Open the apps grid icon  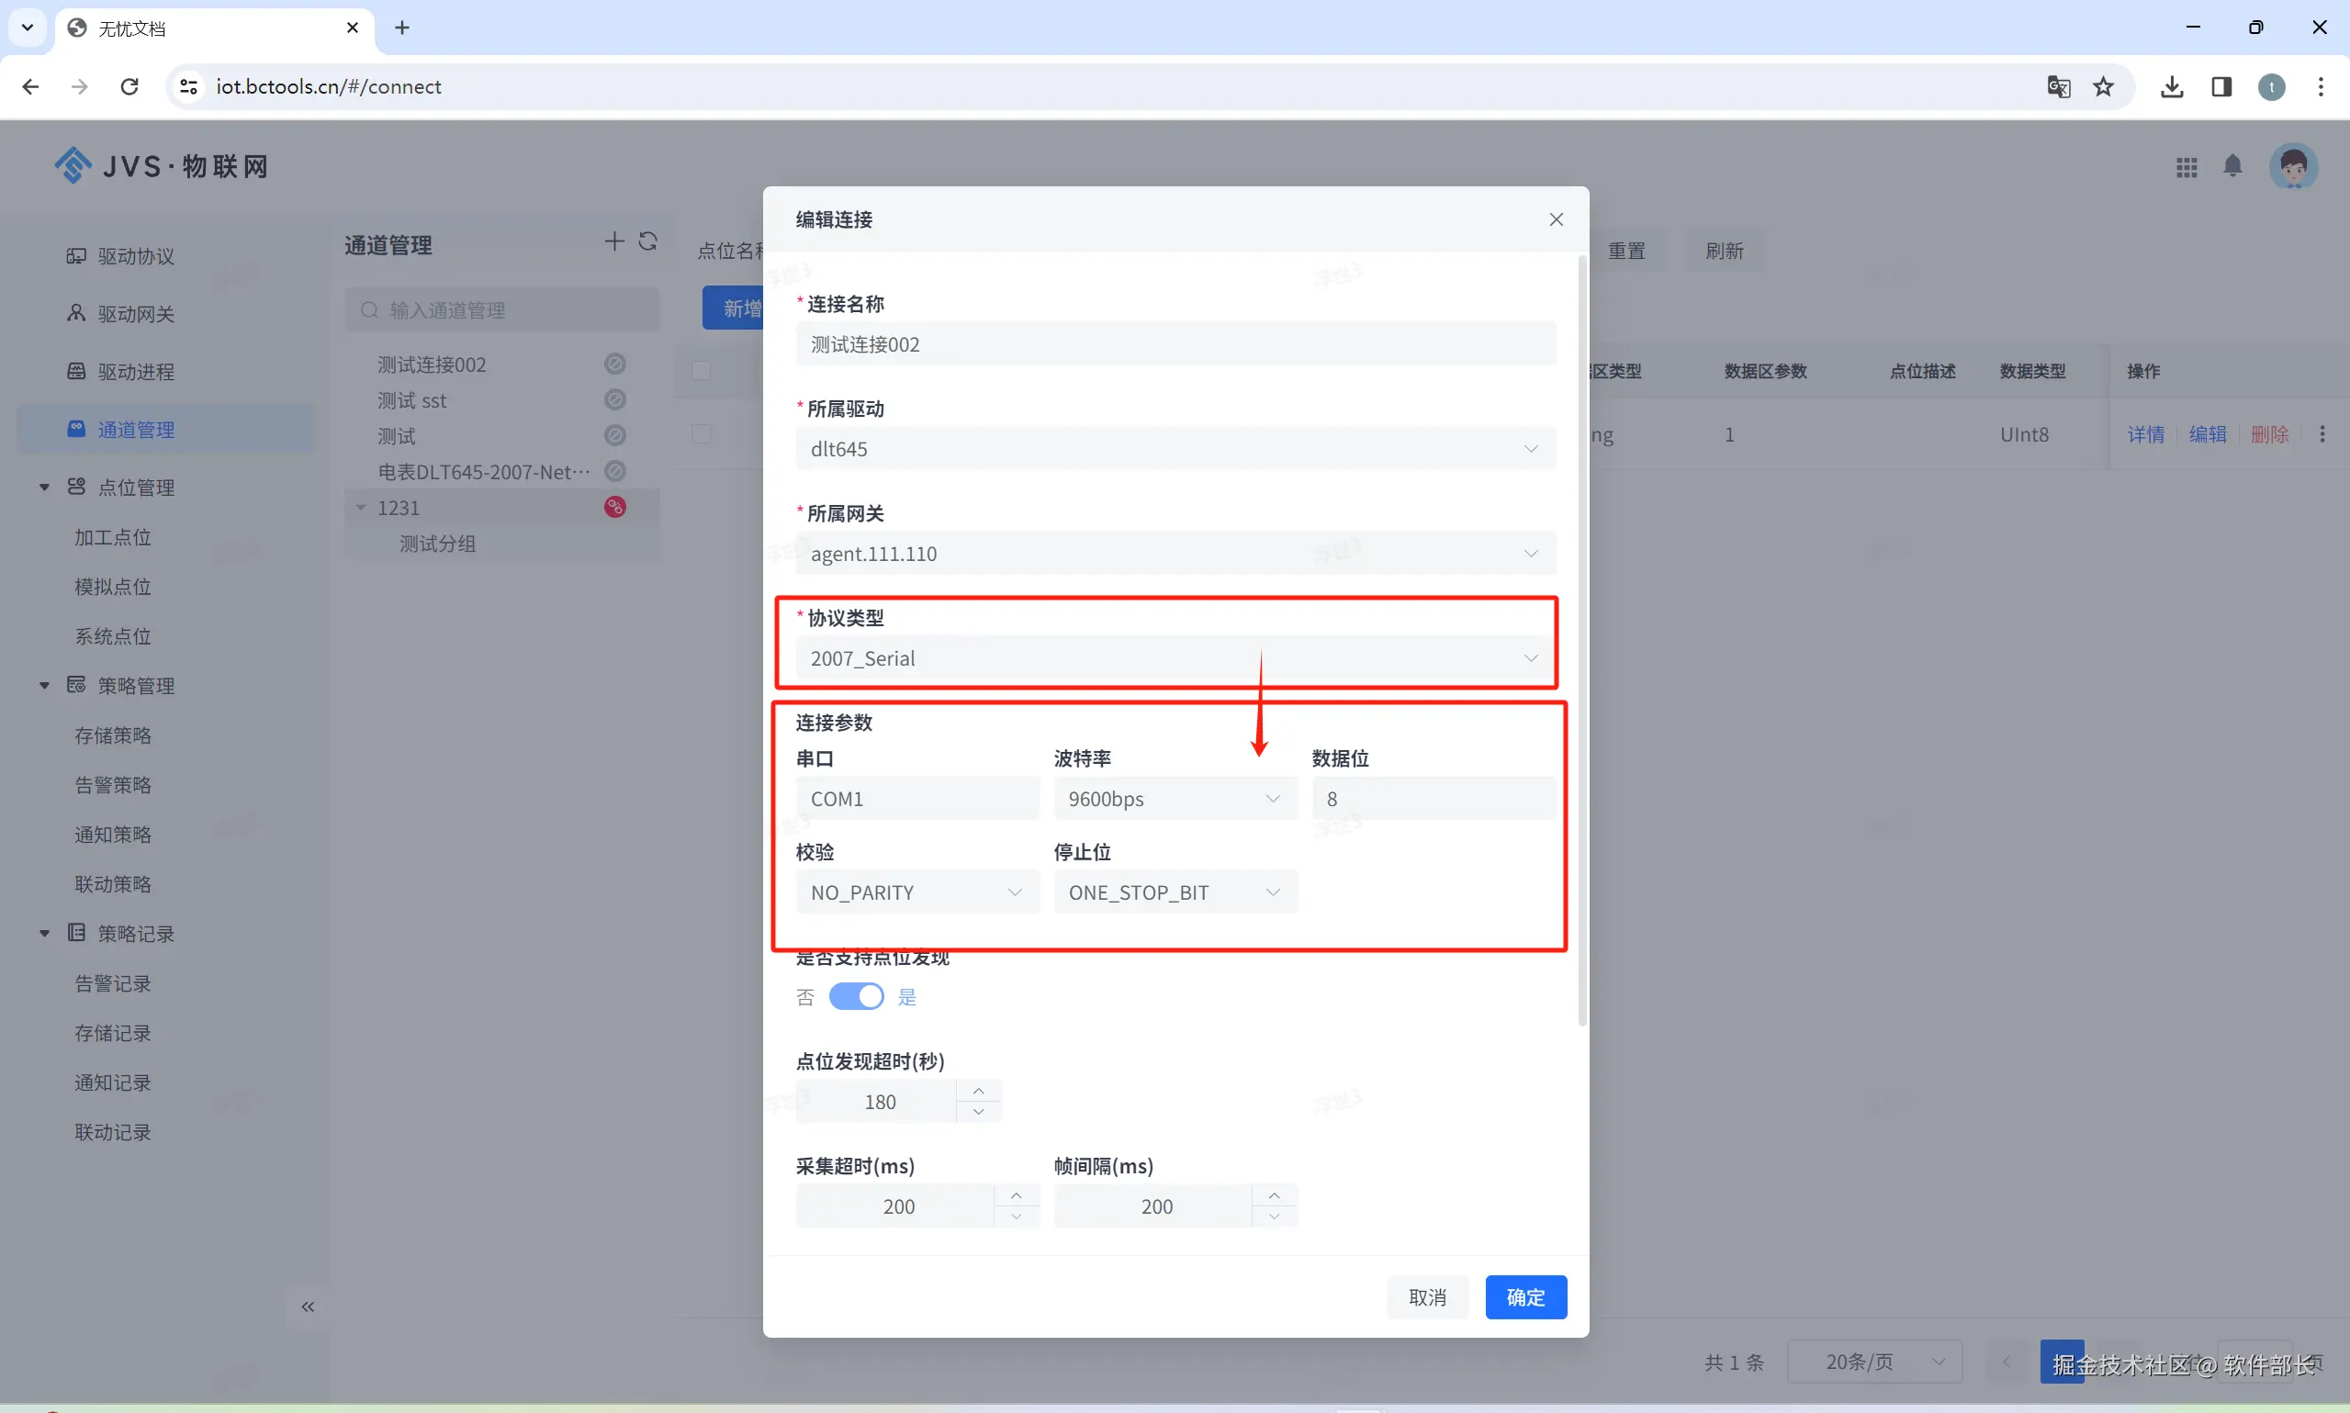(x=2187, y=168)
